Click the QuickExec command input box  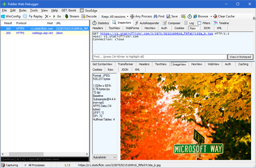pyautogui.click(x=45, y=159)
